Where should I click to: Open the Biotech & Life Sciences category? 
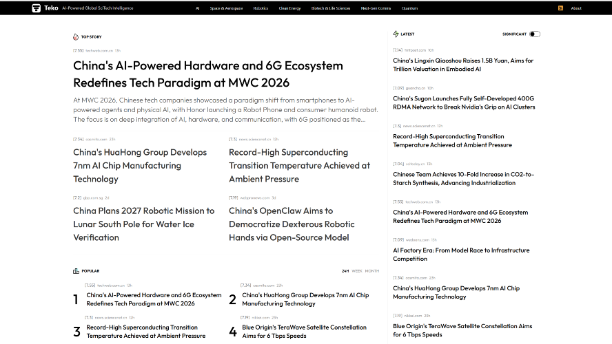[331, 8]
